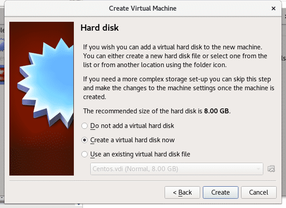Screen dimensions: 286x208
Task: Choose 'Create a virtual hard disk now' option
Action: pyautogui.click(x=85, y=140)
